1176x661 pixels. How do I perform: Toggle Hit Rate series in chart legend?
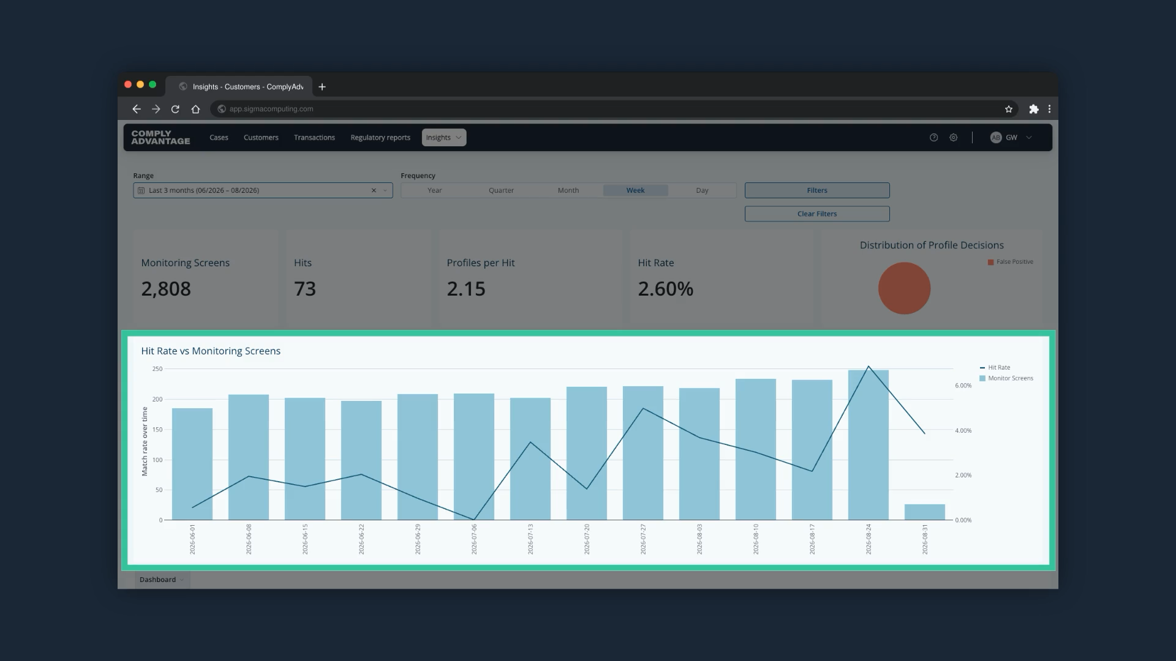tap(995, 368)
